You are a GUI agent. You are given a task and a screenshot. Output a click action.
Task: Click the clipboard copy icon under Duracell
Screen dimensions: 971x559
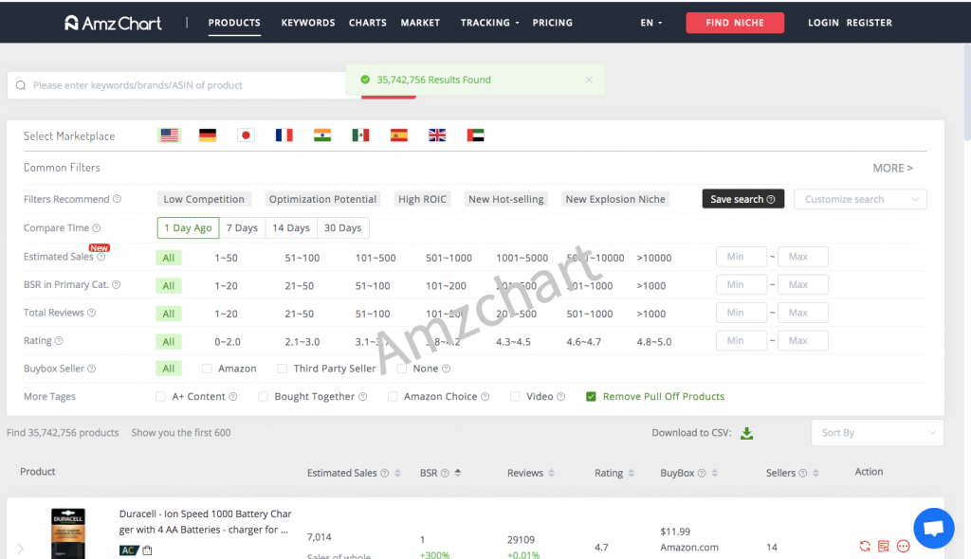pos(147,550)
